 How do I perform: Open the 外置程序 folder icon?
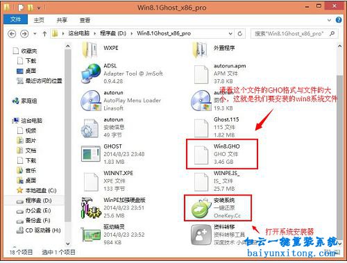point(200,49)
